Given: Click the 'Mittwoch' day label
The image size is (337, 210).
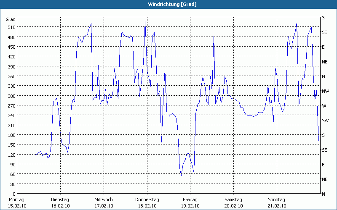Looking at the screenshot, I should pyautogui.click(x=104, y=199).
